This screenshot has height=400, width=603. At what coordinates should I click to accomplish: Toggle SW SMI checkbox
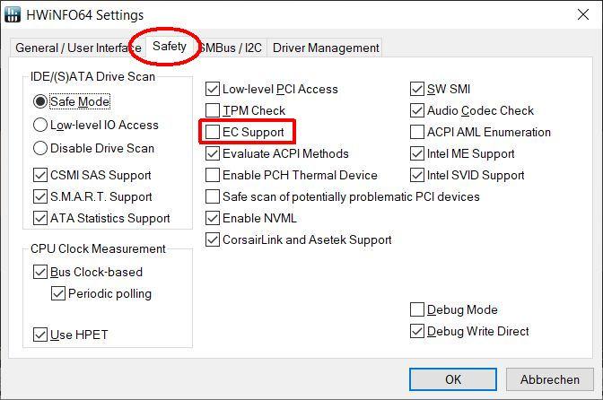417,89
